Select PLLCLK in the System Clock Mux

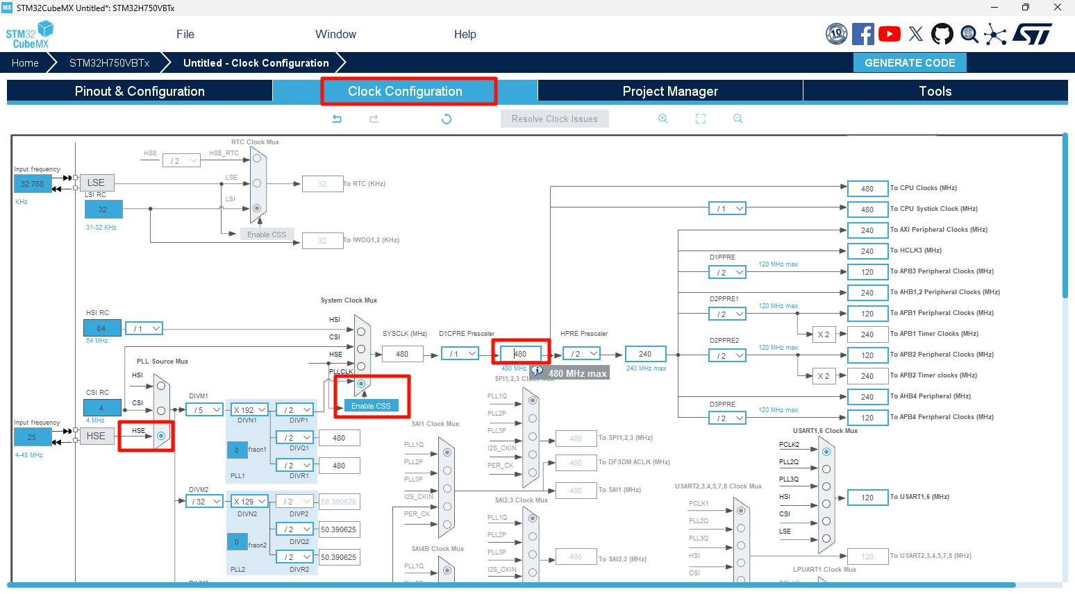[x=361, y=384]
